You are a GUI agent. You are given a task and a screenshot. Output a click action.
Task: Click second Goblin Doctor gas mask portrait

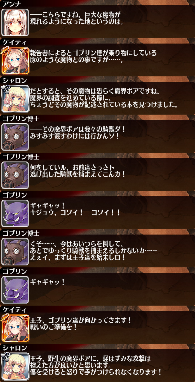tap(15, 175)
